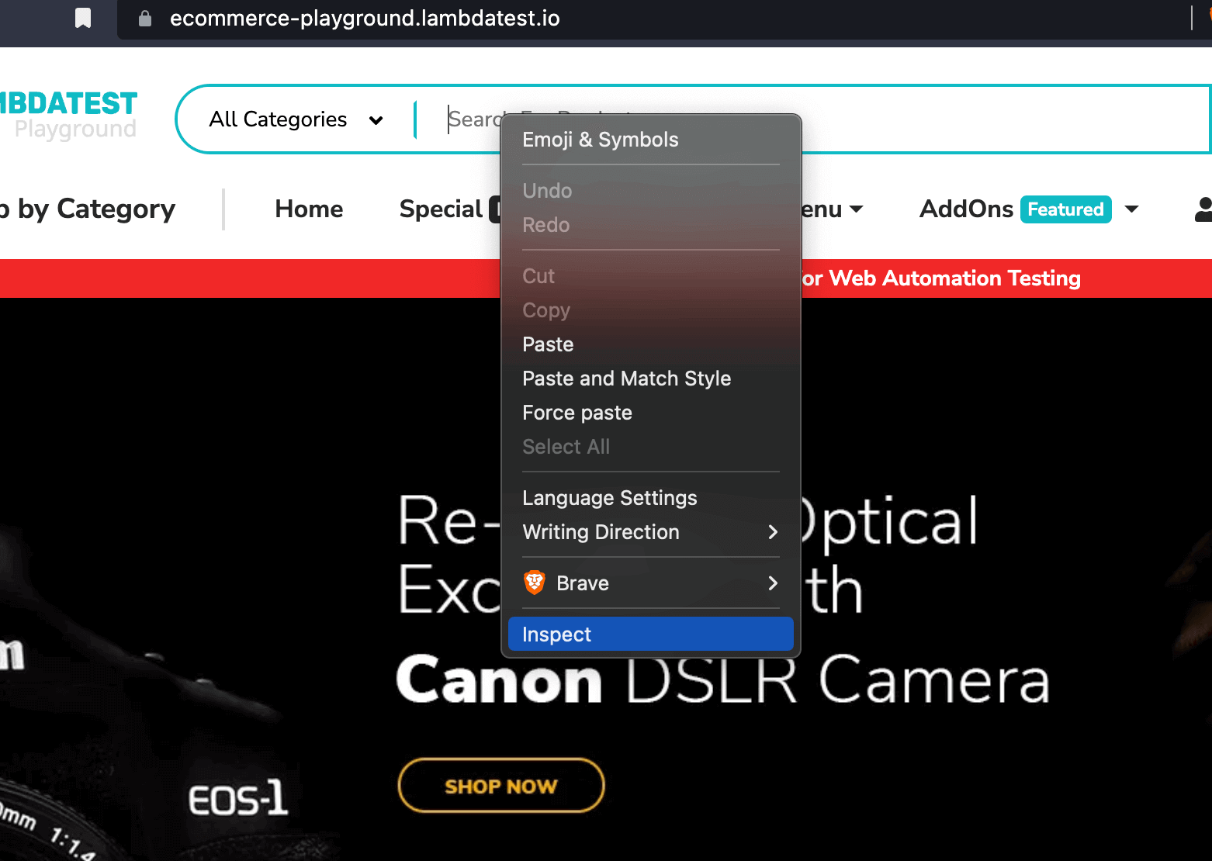Select Paste and Match Style
Viewport: 1212px width, 861px height.
click(627, 379)
